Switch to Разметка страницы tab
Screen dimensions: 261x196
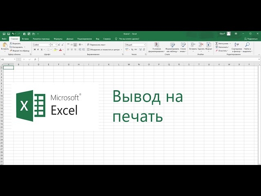pos(41,39)
